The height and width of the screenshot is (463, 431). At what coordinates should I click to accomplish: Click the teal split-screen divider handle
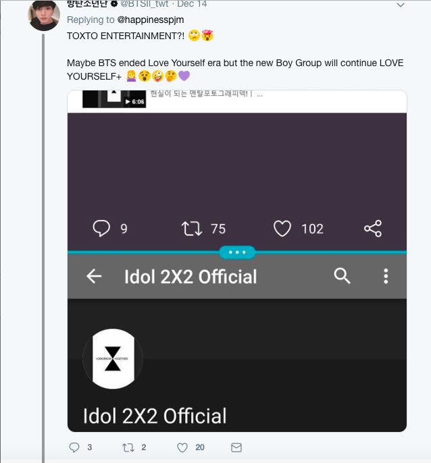237,252
